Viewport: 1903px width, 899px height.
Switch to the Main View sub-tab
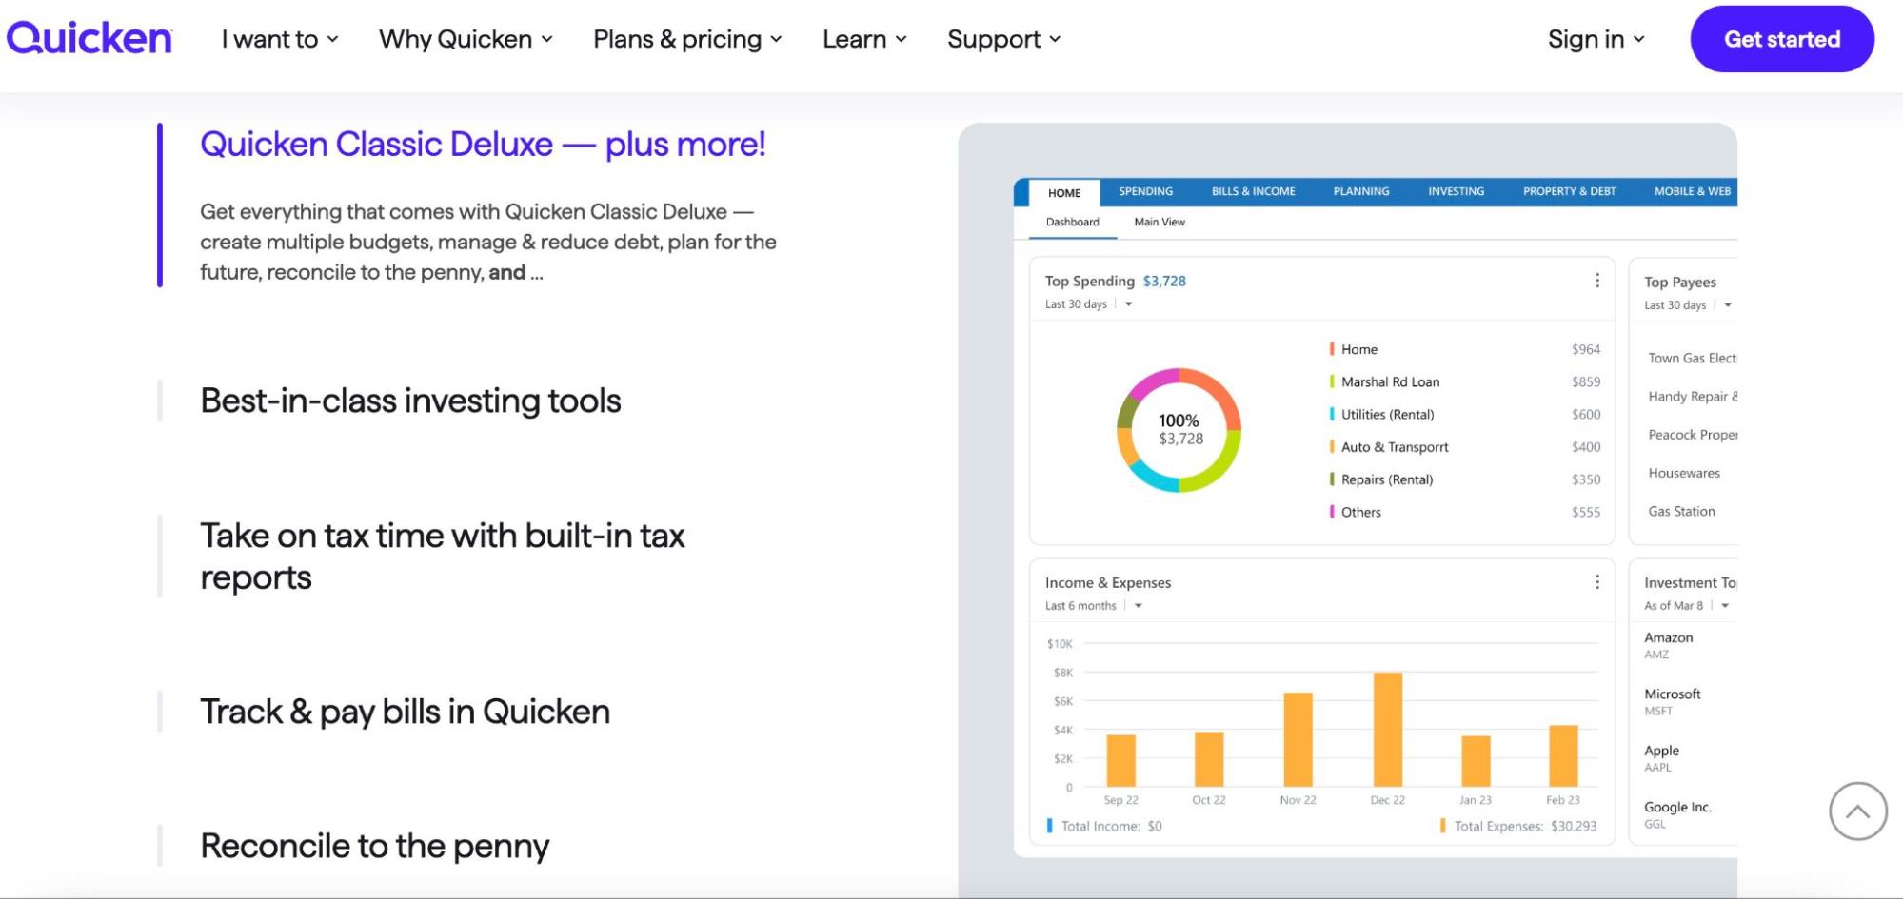(x=1160, y=222)
